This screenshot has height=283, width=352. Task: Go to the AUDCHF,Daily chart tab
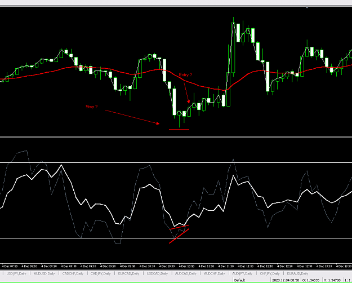(x=214, y=273)
